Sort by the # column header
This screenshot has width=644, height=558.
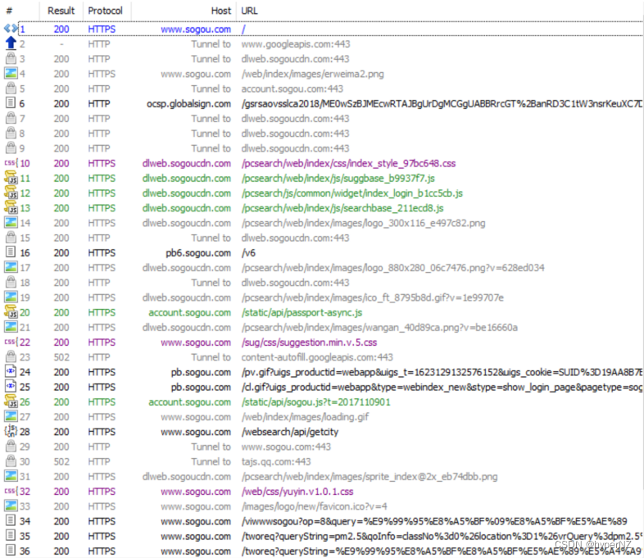[x=9, y=11]
